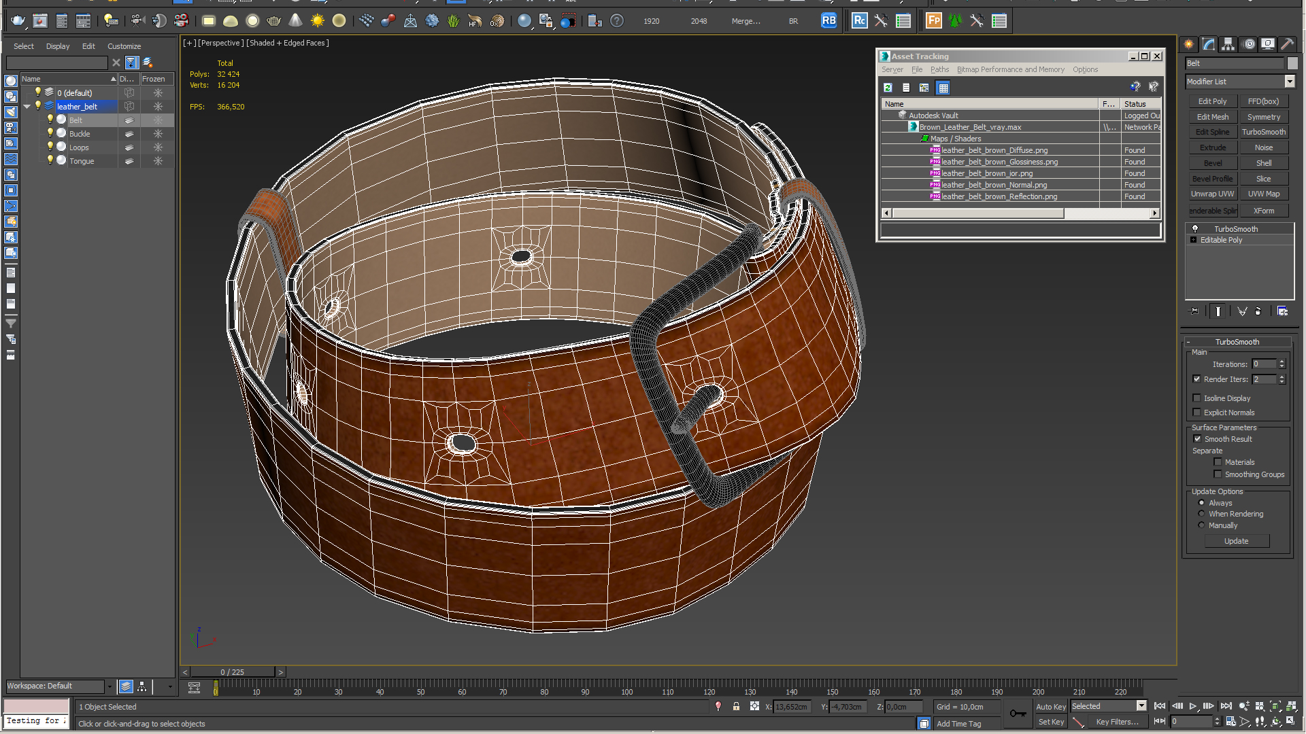1306x734 pixels.
Task: Enable Separate by Materials checkbox
Action: click(1218, 462)
